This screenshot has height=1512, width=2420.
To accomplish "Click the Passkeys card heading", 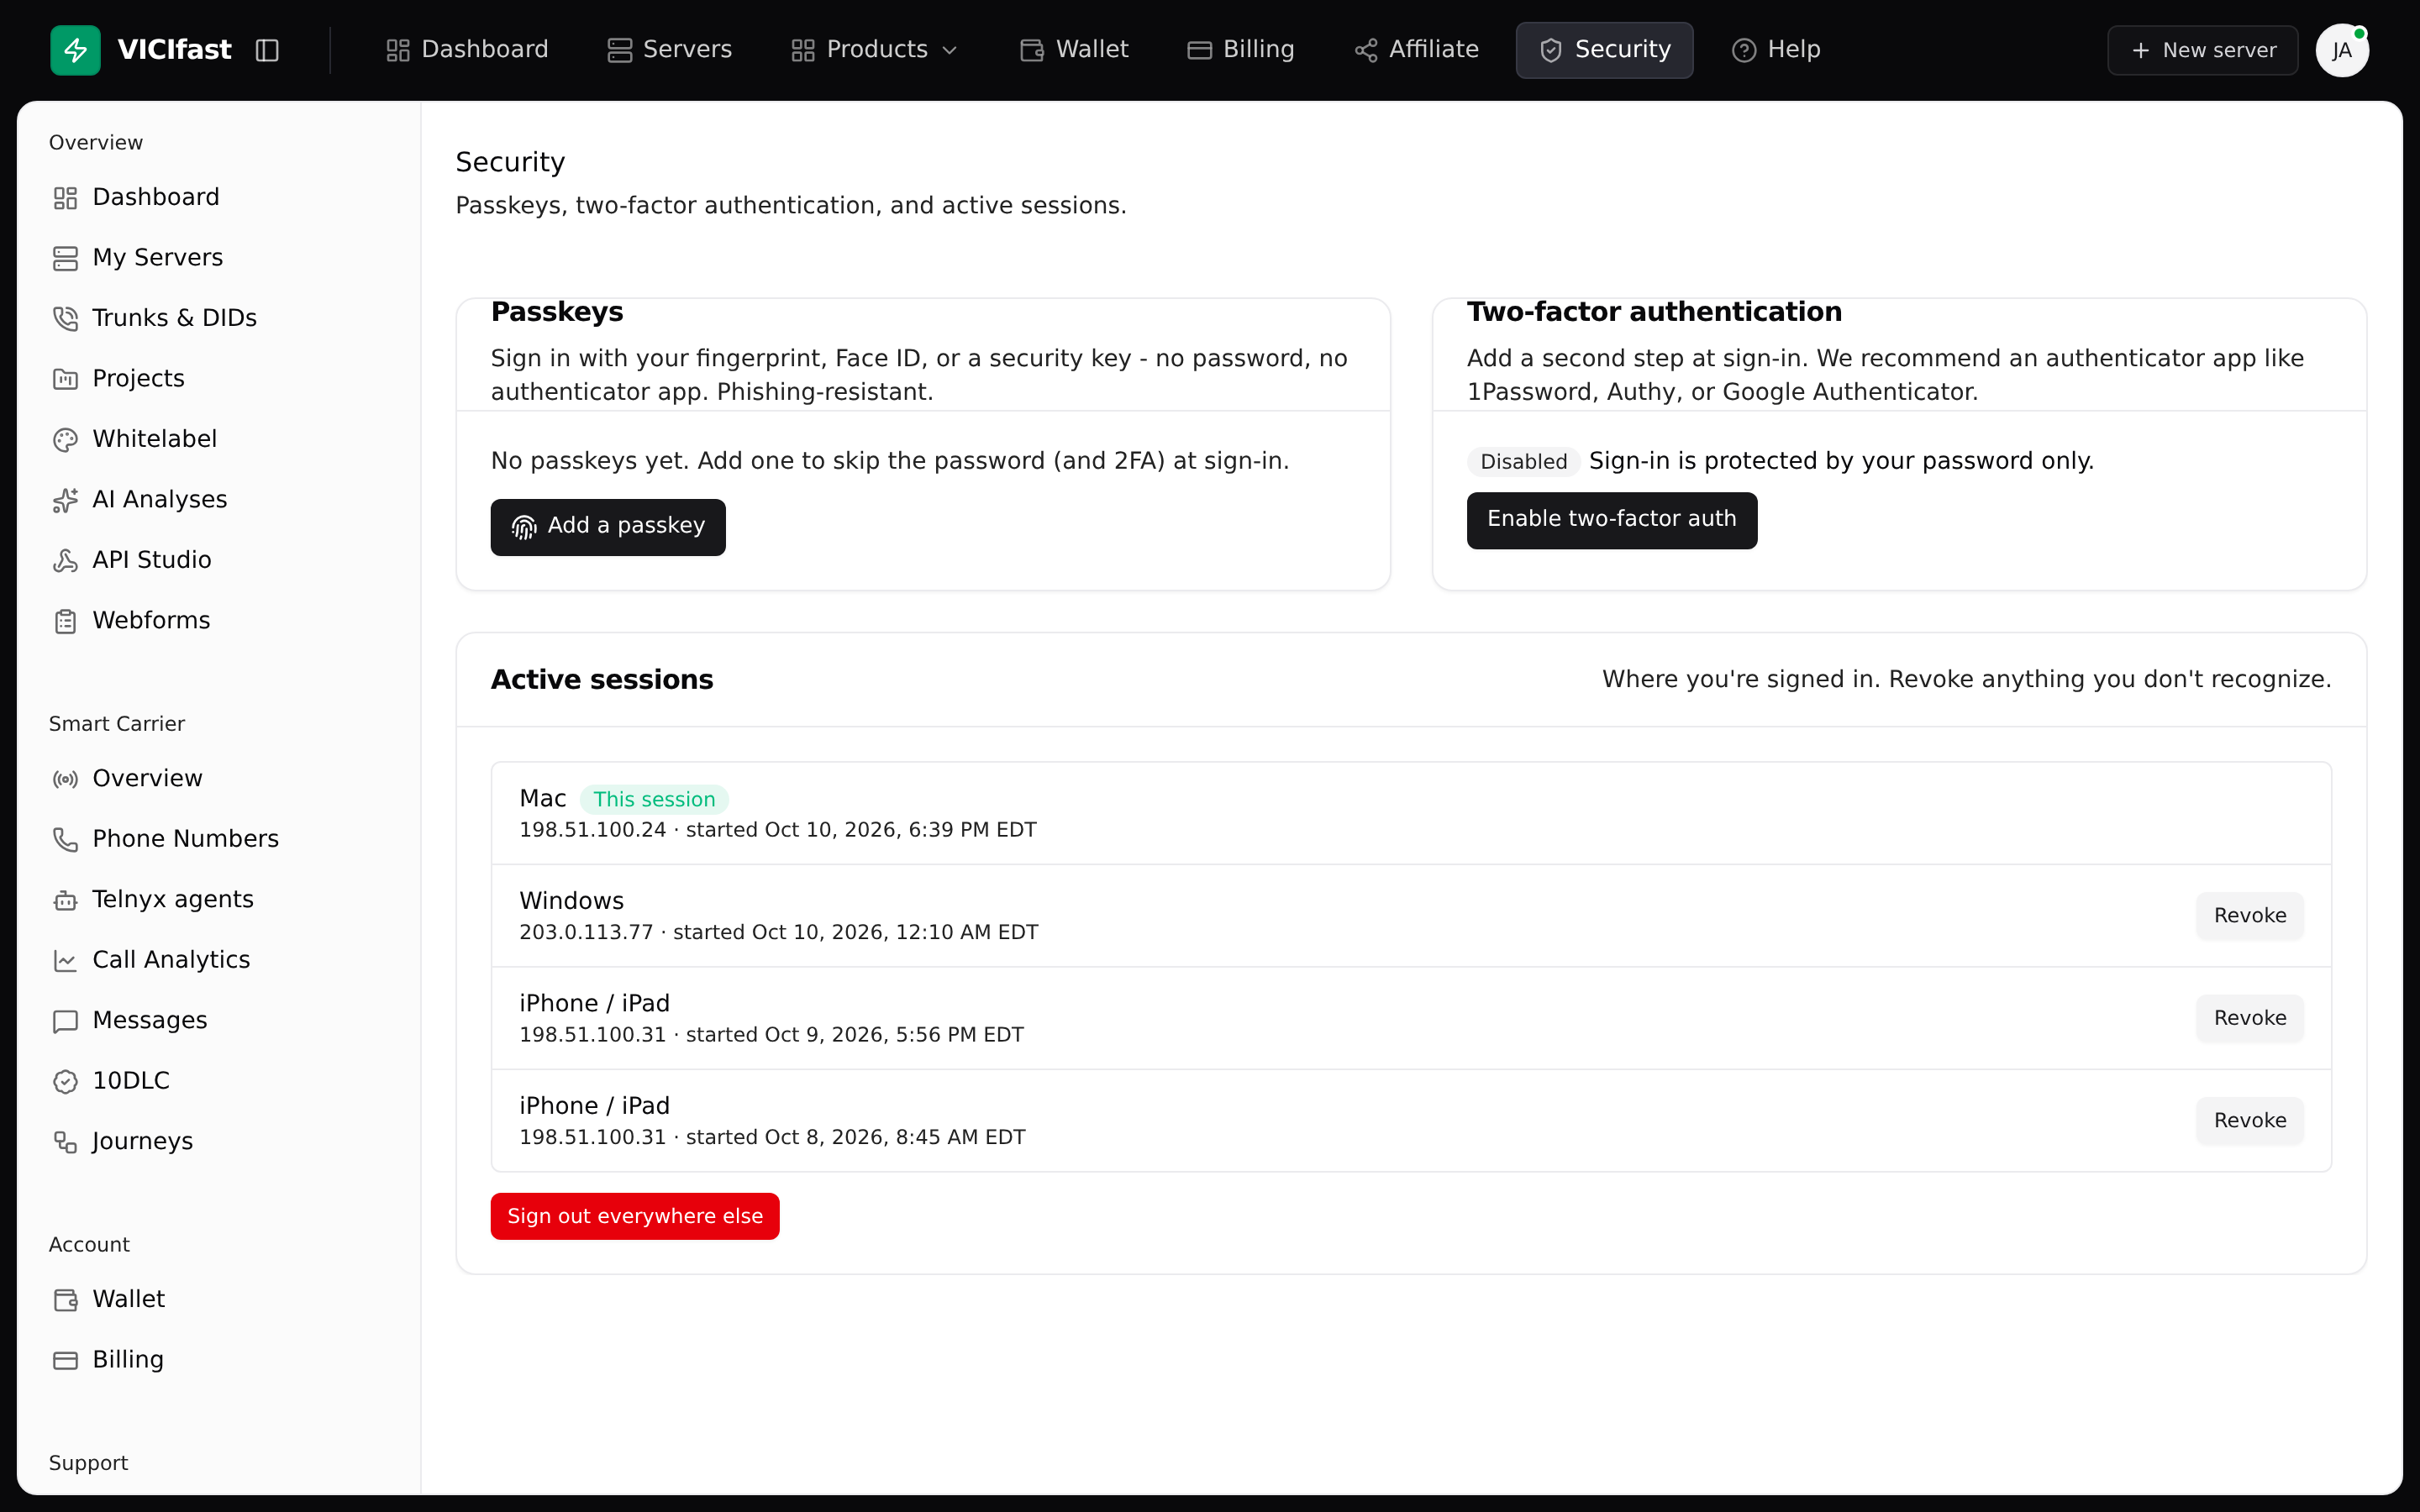I will [x=557, y=312].
